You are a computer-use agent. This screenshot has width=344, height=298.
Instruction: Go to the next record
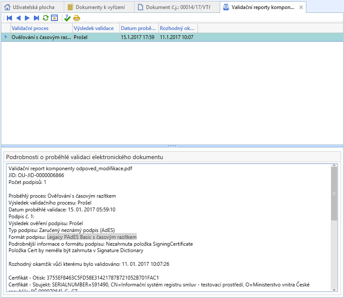tap(27, 18)
